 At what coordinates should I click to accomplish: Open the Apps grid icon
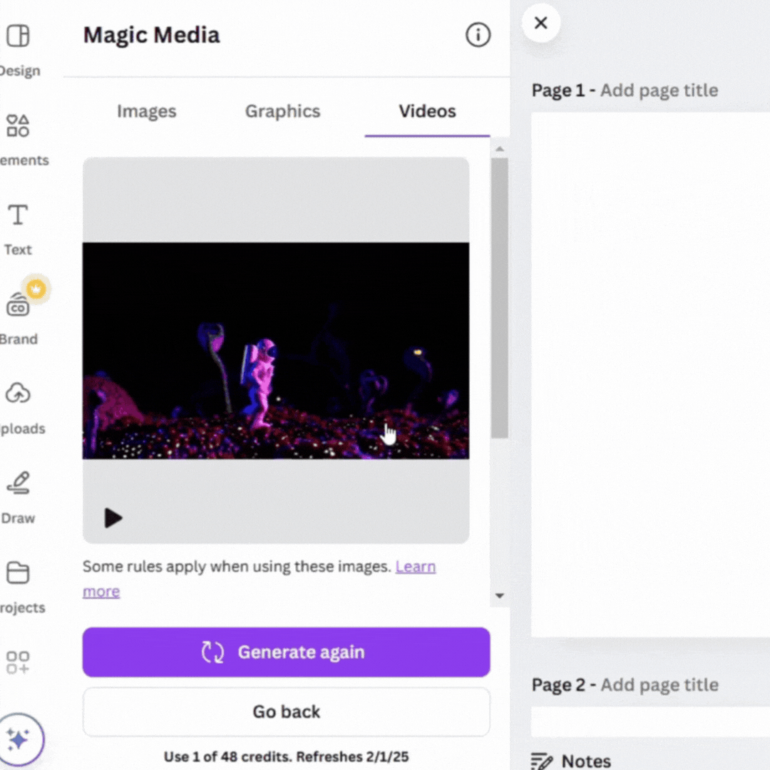pos(18,662)
